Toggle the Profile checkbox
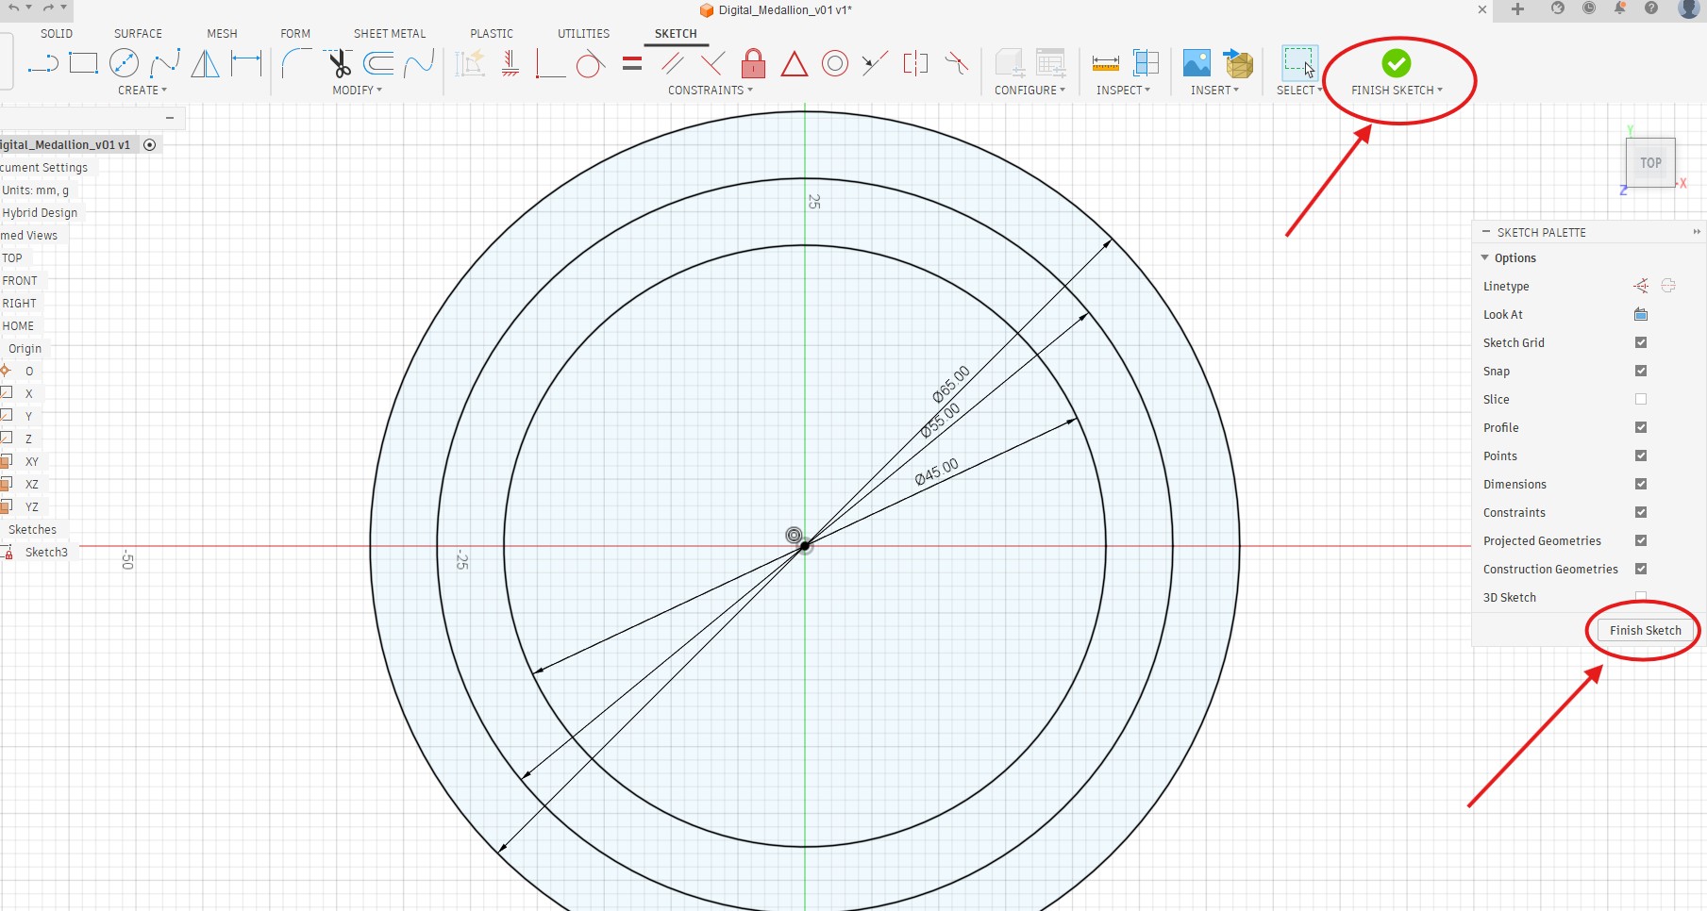The height and width of the screenshot is (911, 1707). 1641,427
